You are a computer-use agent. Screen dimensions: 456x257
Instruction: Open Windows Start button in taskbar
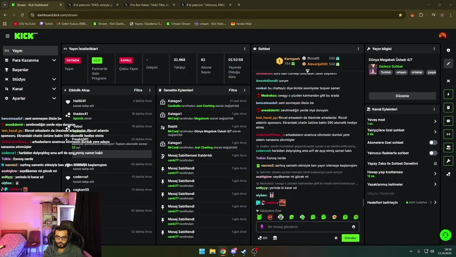click(202, 251)
